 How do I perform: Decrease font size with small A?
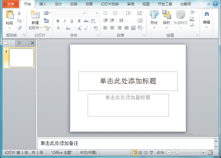click(86, 28)
